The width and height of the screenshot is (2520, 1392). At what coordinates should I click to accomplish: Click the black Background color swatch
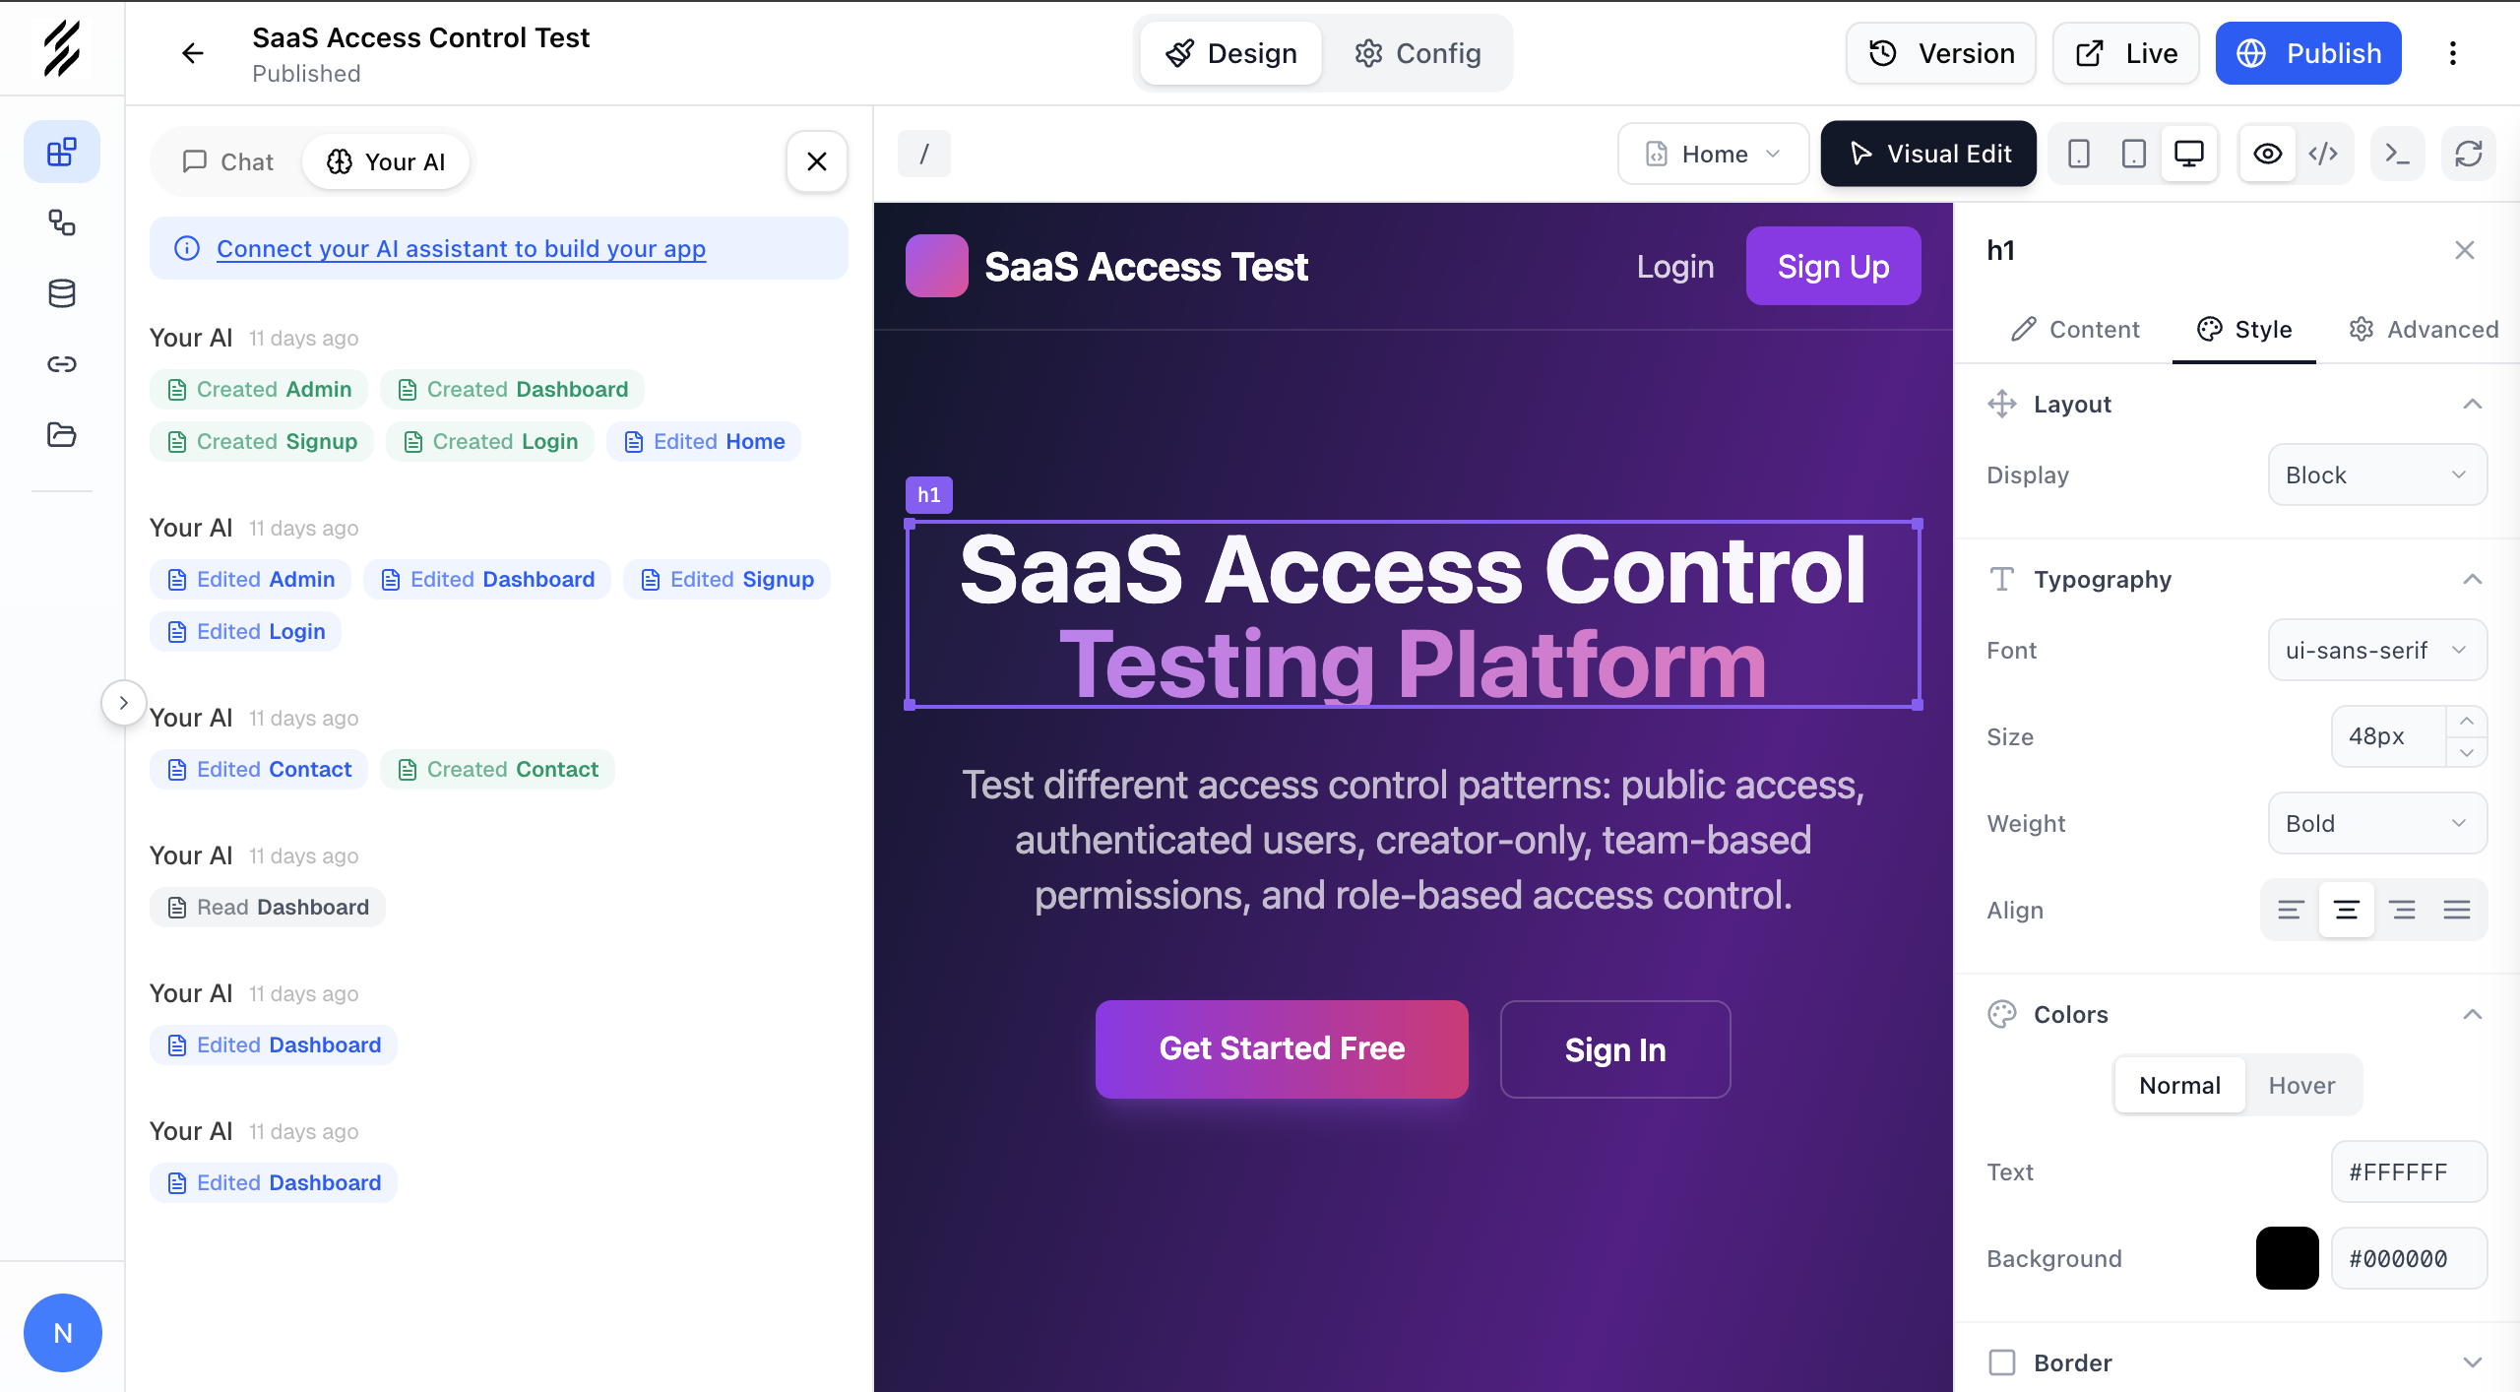pyautogui.click(x=2286, y=1258)
